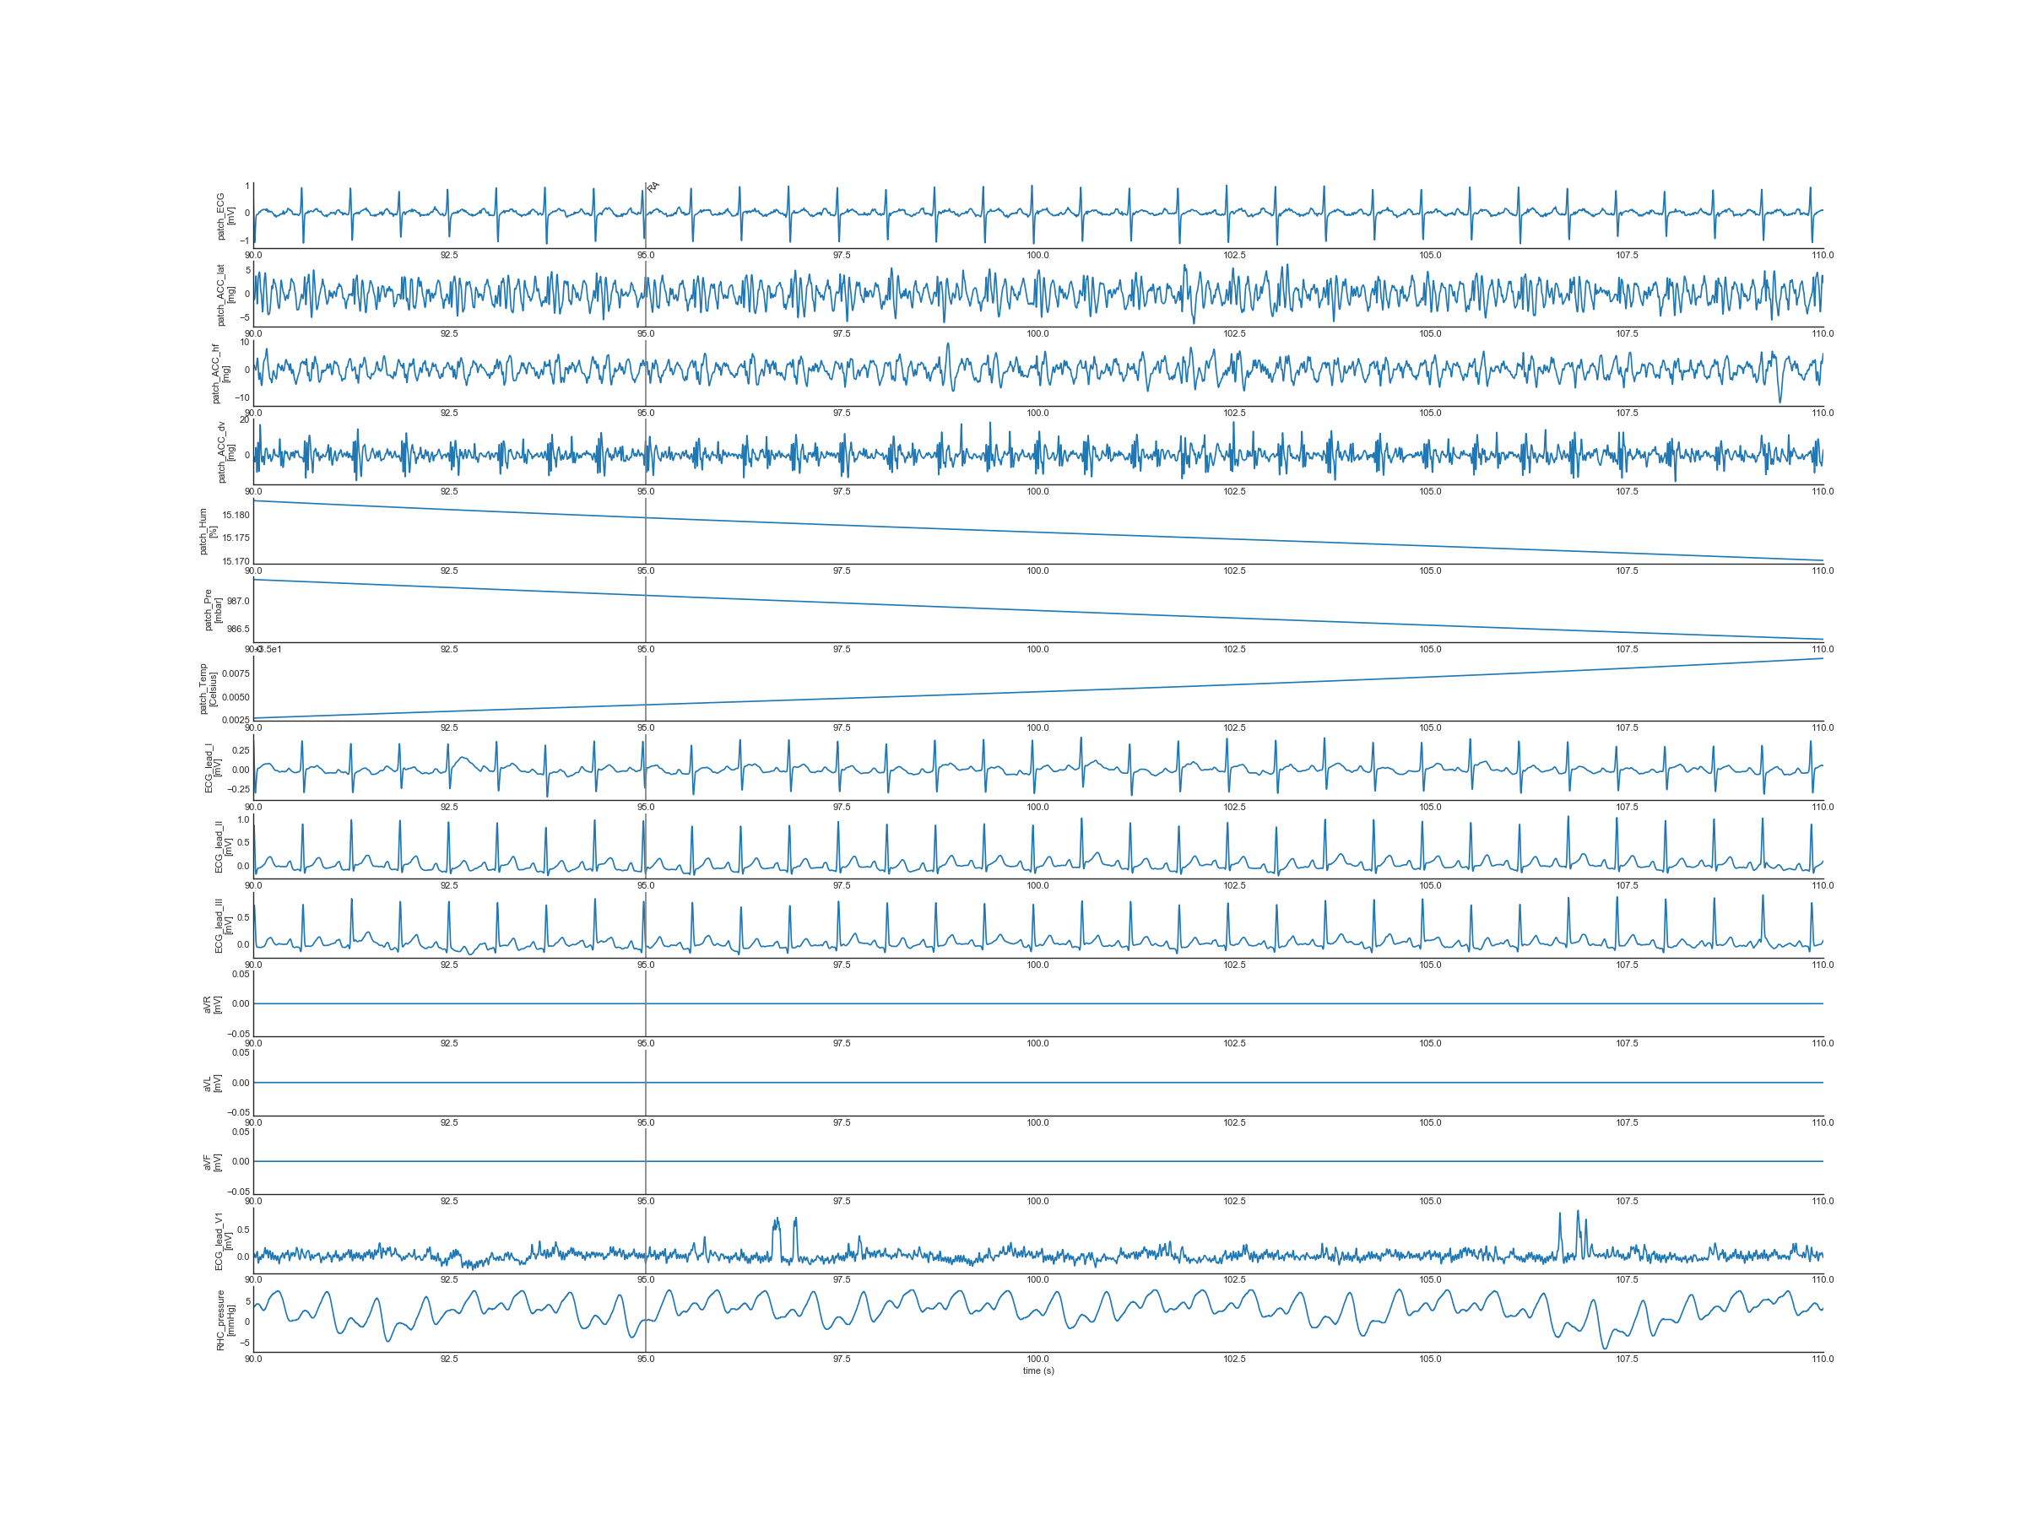Click the RHC_pressure axis label
This screenshot has height=1519, width=2026.
(x=225, y=1321)
